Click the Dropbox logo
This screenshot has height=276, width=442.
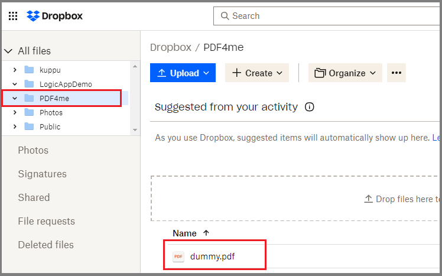pos(55,16)
